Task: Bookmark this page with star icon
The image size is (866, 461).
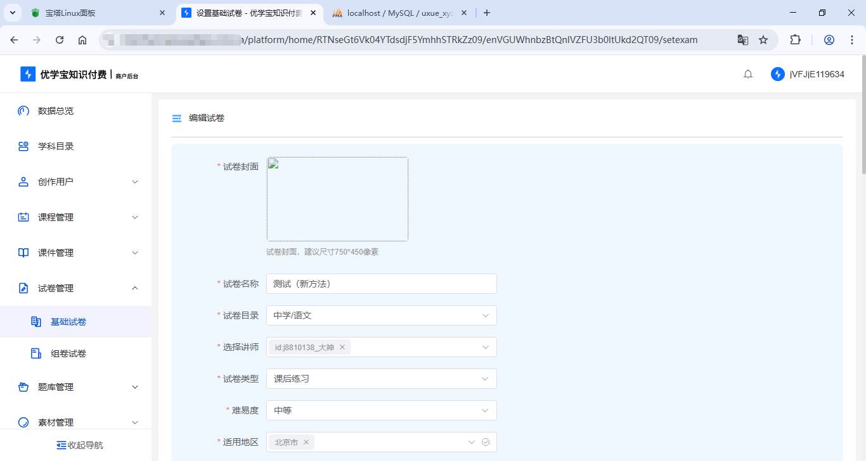Action: point(763,40)
